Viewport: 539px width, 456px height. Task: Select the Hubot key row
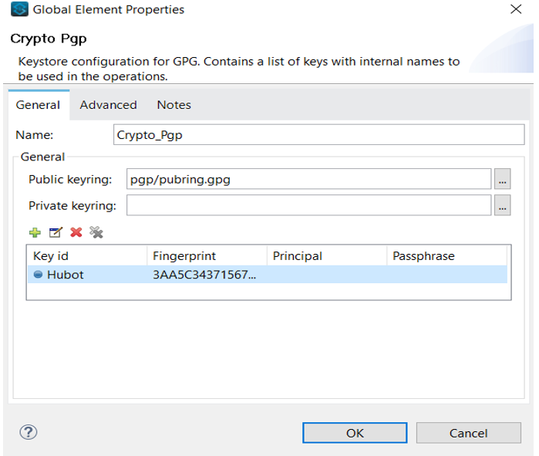[266, 274]
